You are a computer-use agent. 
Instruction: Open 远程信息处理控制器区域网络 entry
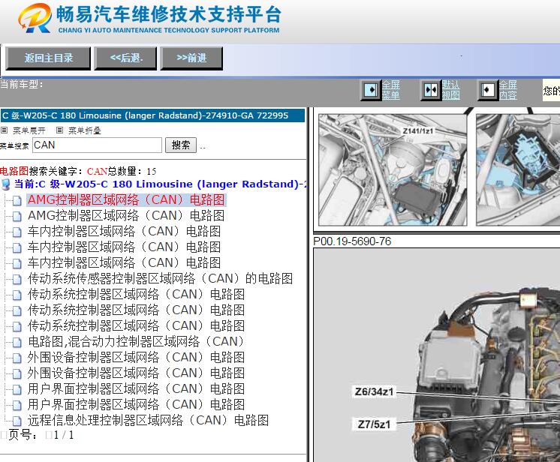148,420
